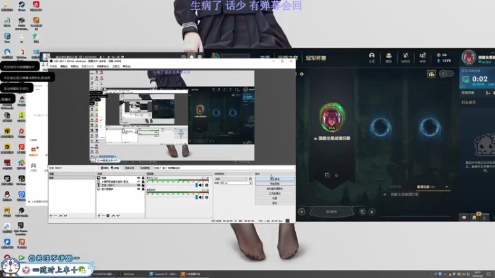
Task: Click Start Streaming button in OBS
Action: (x=275, y=179)
